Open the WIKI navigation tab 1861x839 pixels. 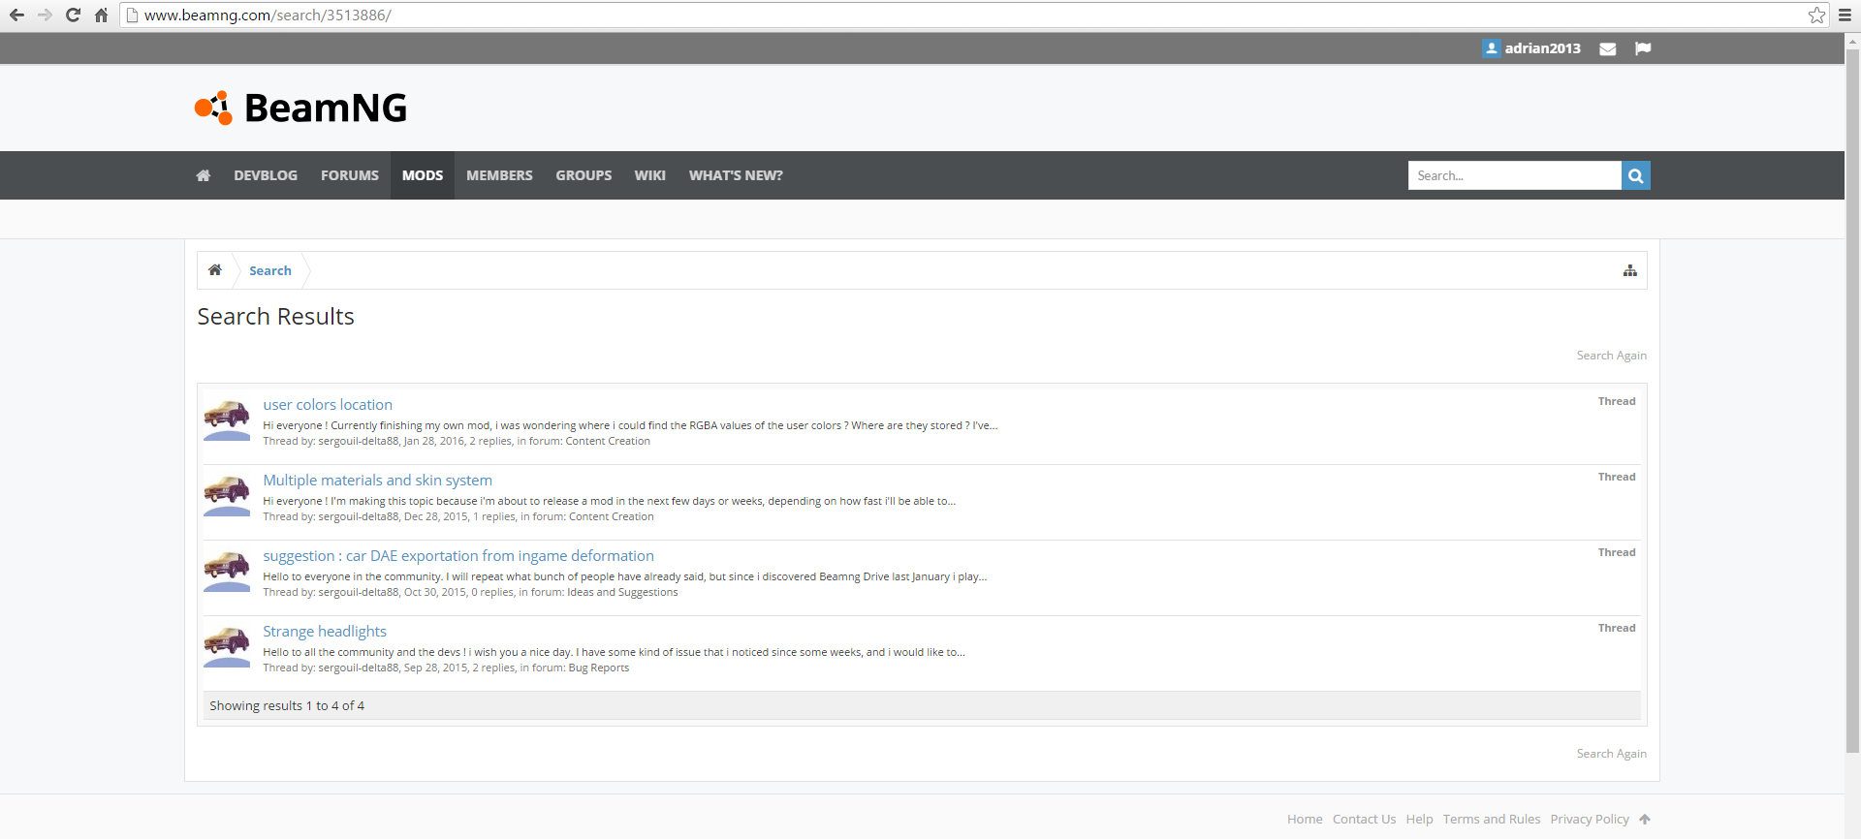coord(650,175)
